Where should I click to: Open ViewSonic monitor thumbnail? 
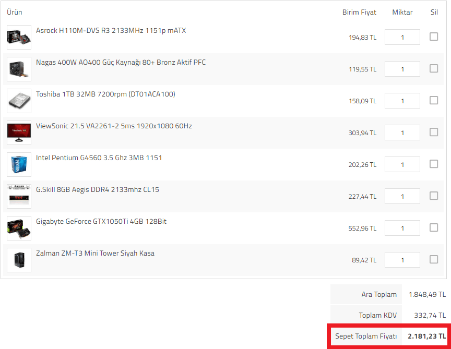coord(19,133)
